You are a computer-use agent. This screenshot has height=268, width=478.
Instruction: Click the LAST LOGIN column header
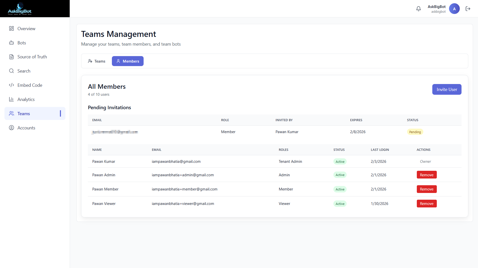tap(380, 150)
